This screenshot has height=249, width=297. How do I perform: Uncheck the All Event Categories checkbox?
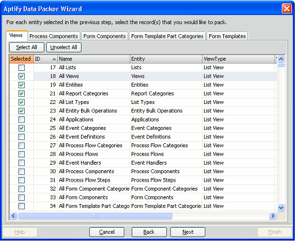tap(21, 128)
